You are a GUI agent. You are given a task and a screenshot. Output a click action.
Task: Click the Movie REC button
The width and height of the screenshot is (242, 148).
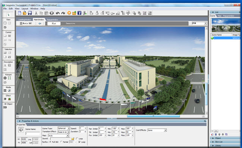26,23
